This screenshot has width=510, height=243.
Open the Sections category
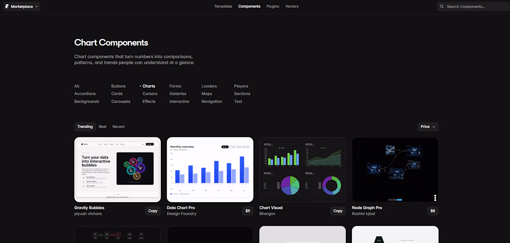(242, 93)
